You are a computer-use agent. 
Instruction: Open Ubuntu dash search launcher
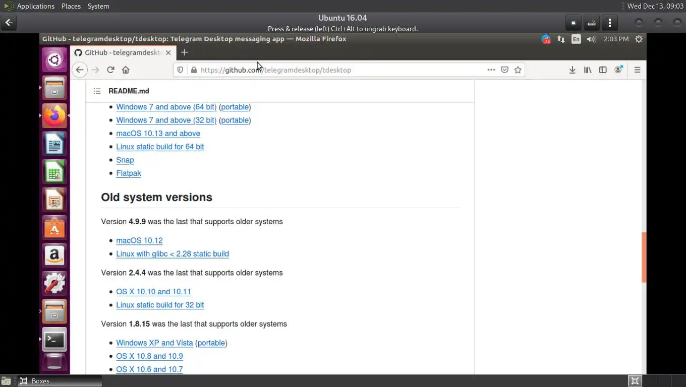click(54, 60)
